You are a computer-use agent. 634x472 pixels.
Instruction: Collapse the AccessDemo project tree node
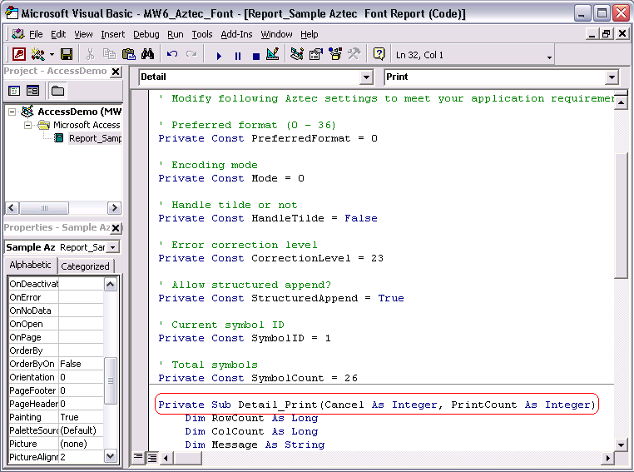tap(12, 112)
